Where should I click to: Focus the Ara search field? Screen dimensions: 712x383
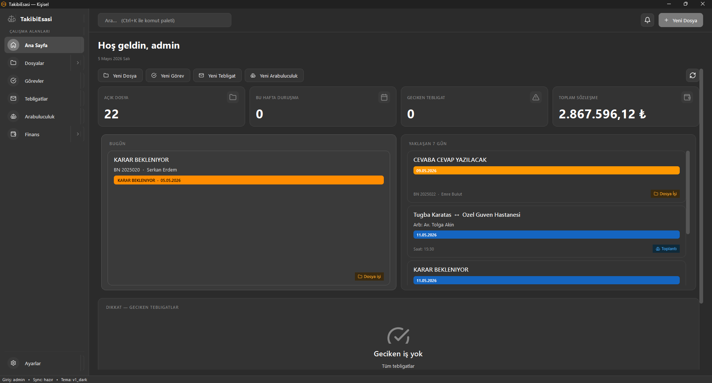coord(165,20)
